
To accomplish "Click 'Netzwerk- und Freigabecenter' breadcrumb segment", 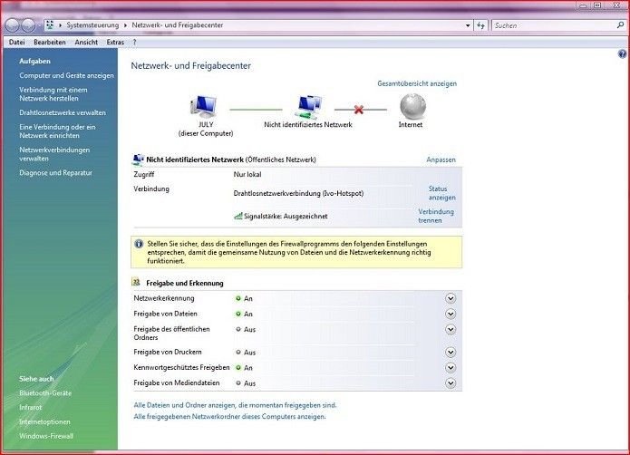I will tap(177, 25).
